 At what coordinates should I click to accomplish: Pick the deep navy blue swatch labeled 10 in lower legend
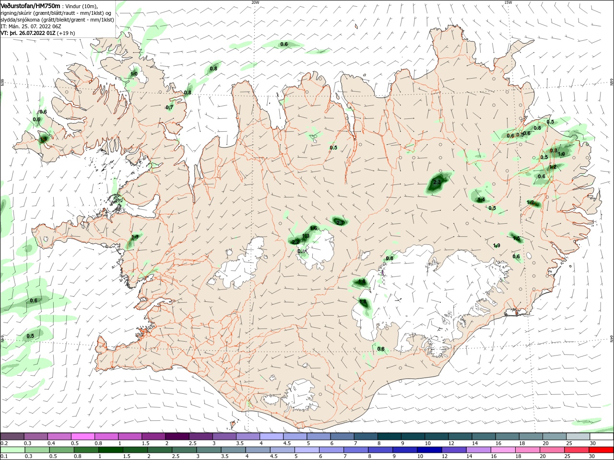coord(430,450)
